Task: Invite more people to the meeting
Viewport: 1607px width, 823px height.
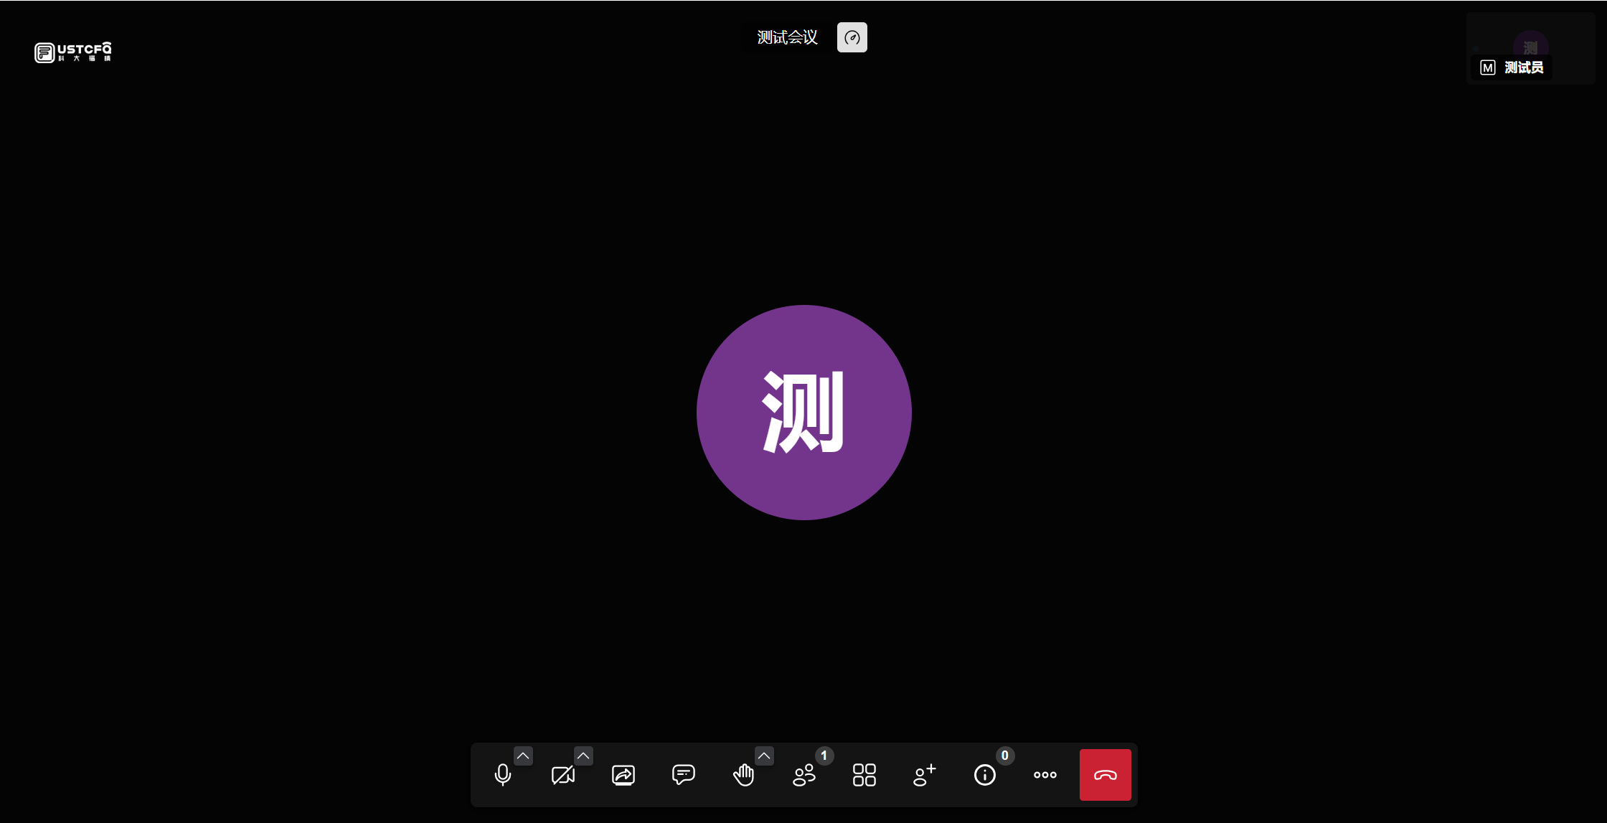Action: [x=924, y=775]
